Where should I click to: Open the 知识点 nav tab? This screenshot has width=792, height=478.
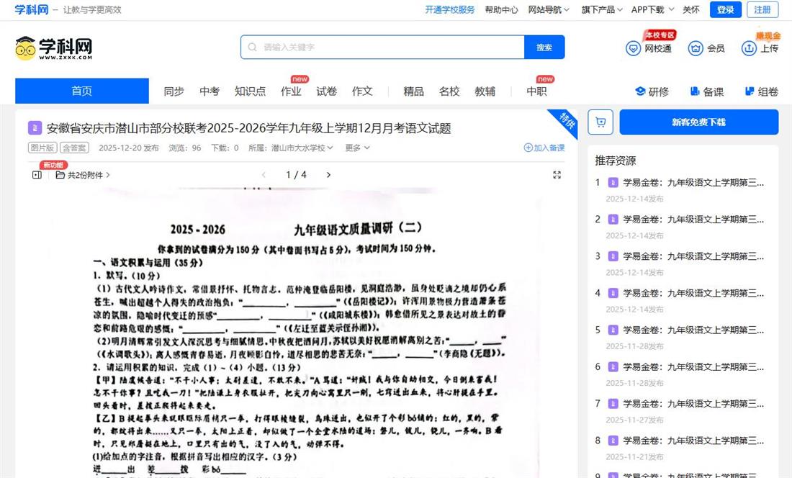tap(250, 91)
